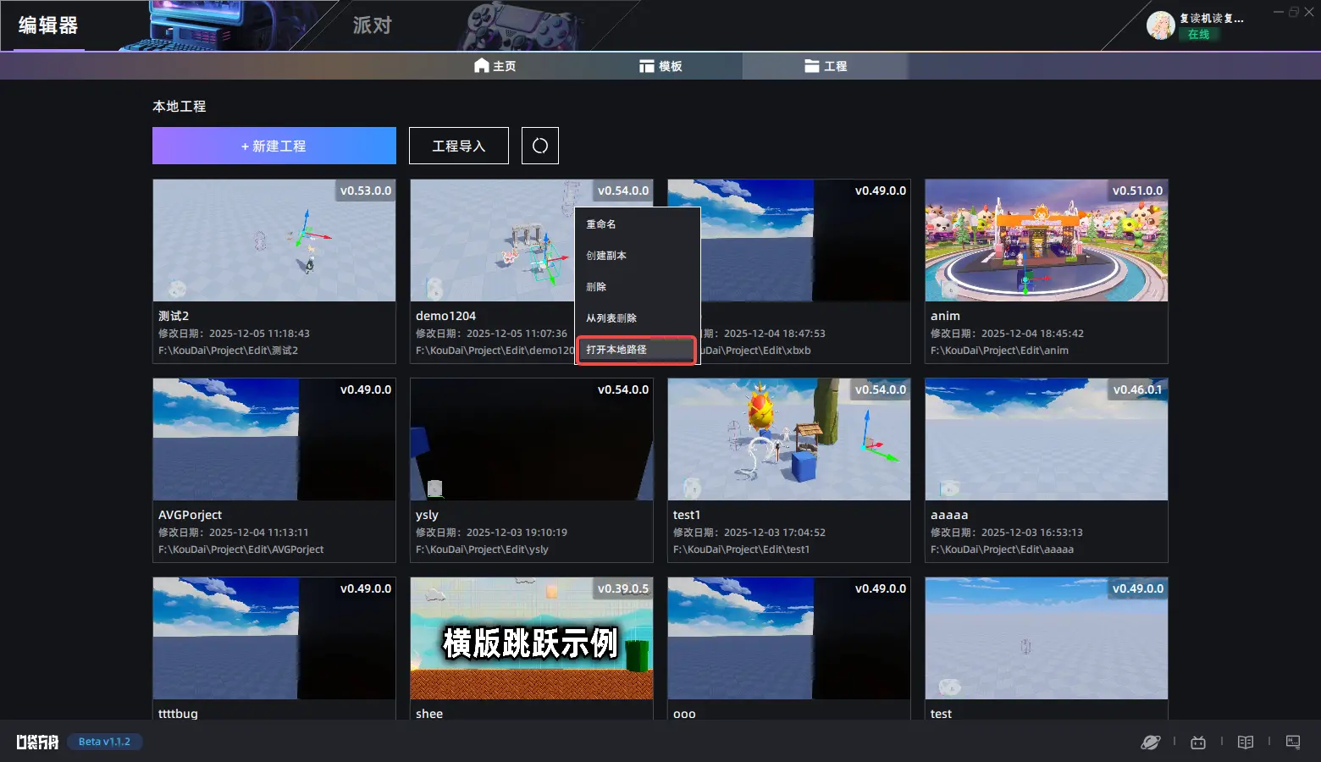The image size is (1321, 762).
Task: Select 创建副本 in context menu
Action: click(606, 256)
